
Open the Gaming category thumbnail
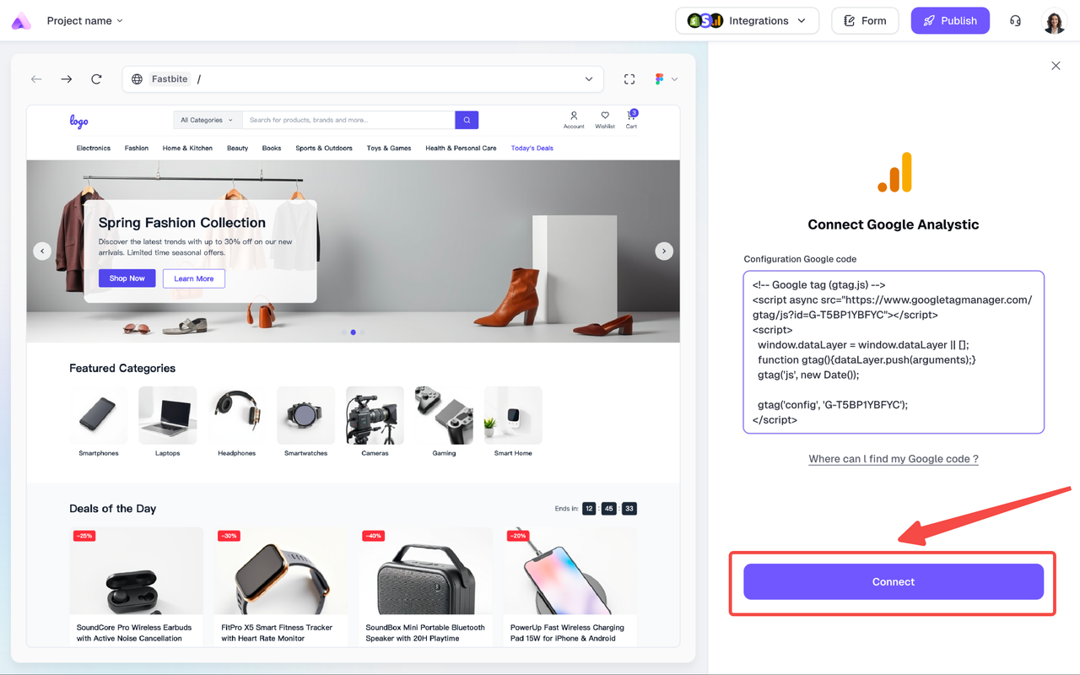coord(444,415)
